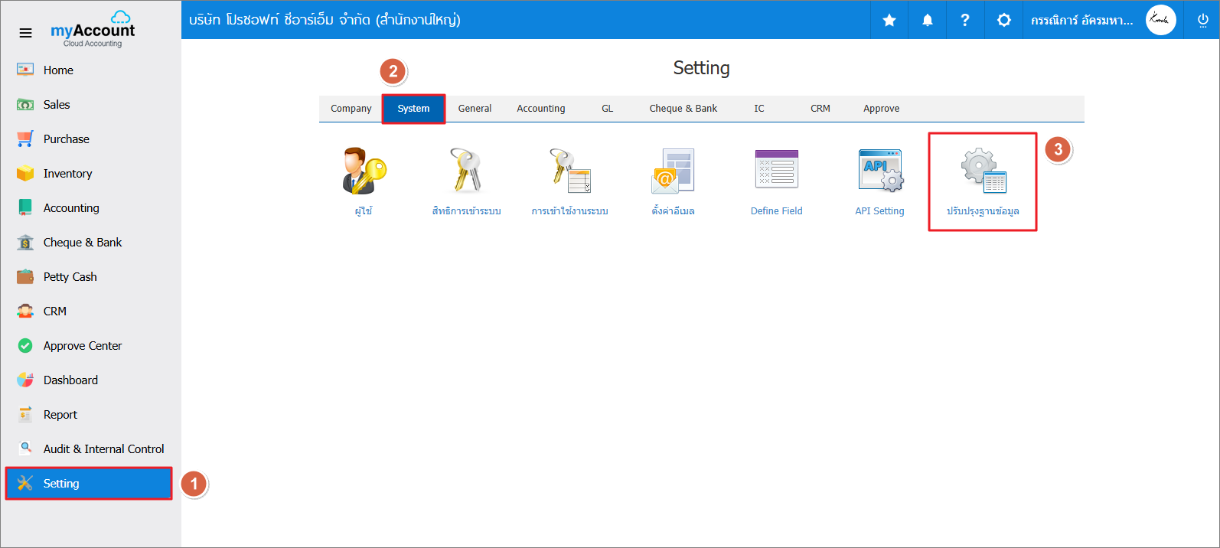Switch to the Cheque & Bank tab
Viewport: 1220px width, 548px height.
pyautogui.click(x=683, y=109)
